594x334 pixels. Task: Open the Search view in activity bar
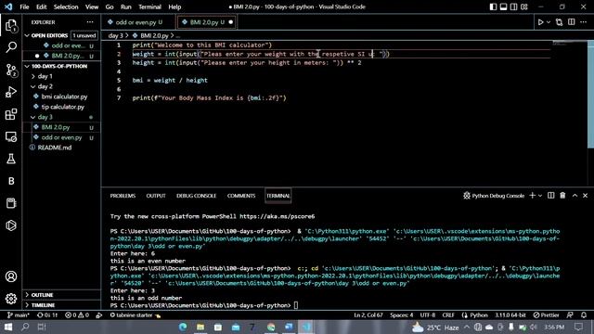tap(11, 47)
